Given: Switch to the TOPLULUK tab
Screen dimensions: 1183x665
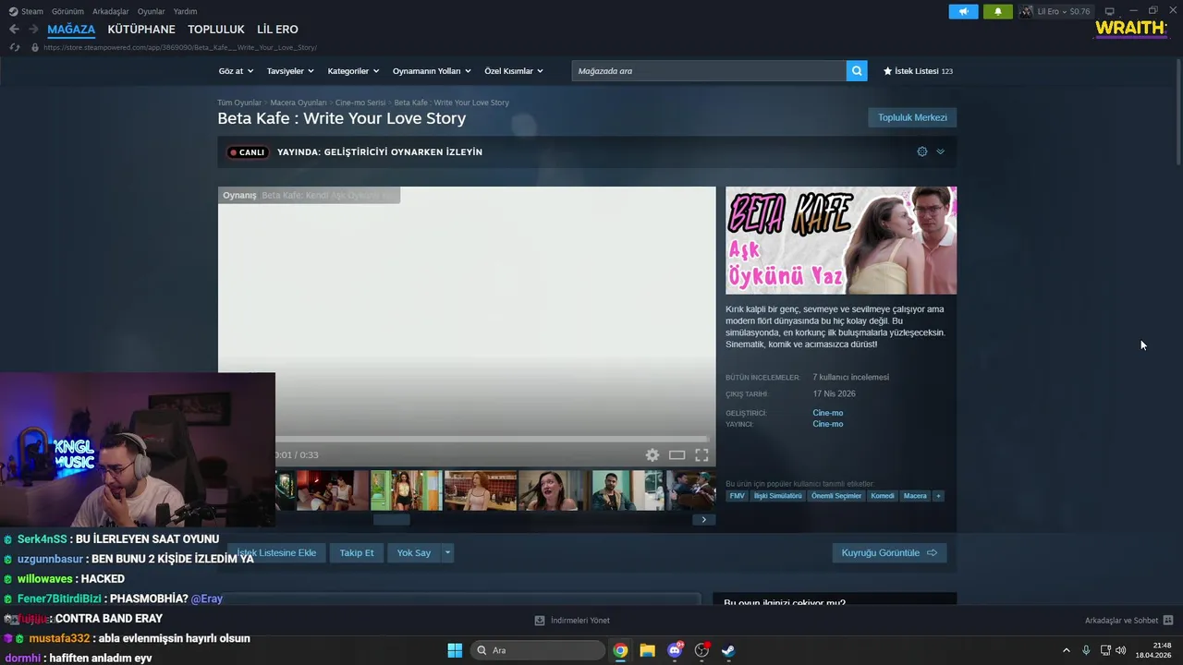Looking at the screenshot, I should tap(216, 30).
